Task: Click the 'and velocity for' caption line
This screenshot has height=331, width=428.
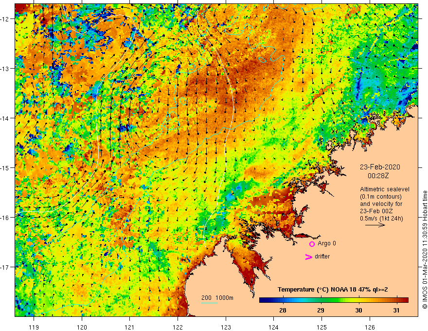Action: click(381, 204)
